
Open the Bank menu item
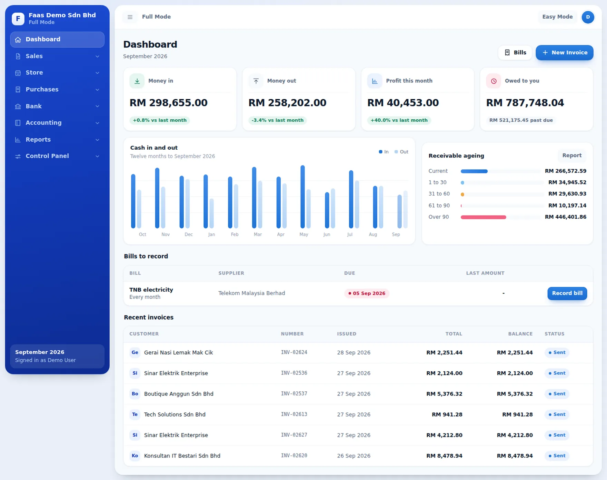[57, 106]
